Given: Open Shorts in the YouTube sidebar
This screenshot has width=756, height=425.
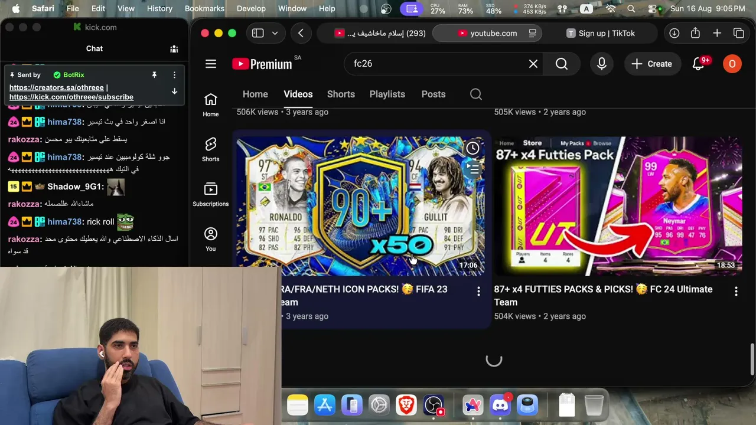Looking at the screenshot, I should tap(211, 150).
